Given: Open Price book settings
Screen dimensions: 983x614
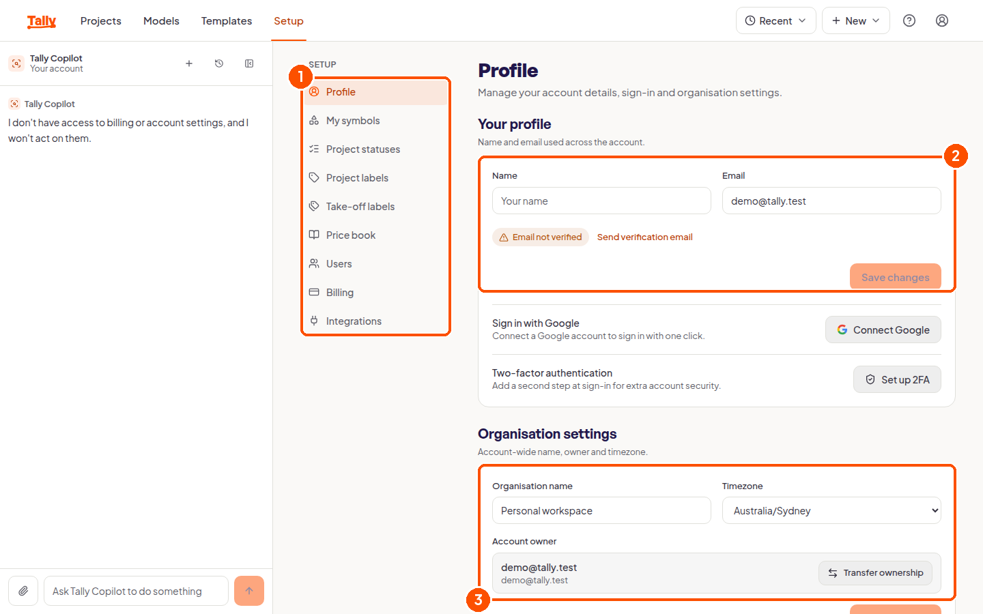Looking at the screenshot, I should click(x=376, y=235).
